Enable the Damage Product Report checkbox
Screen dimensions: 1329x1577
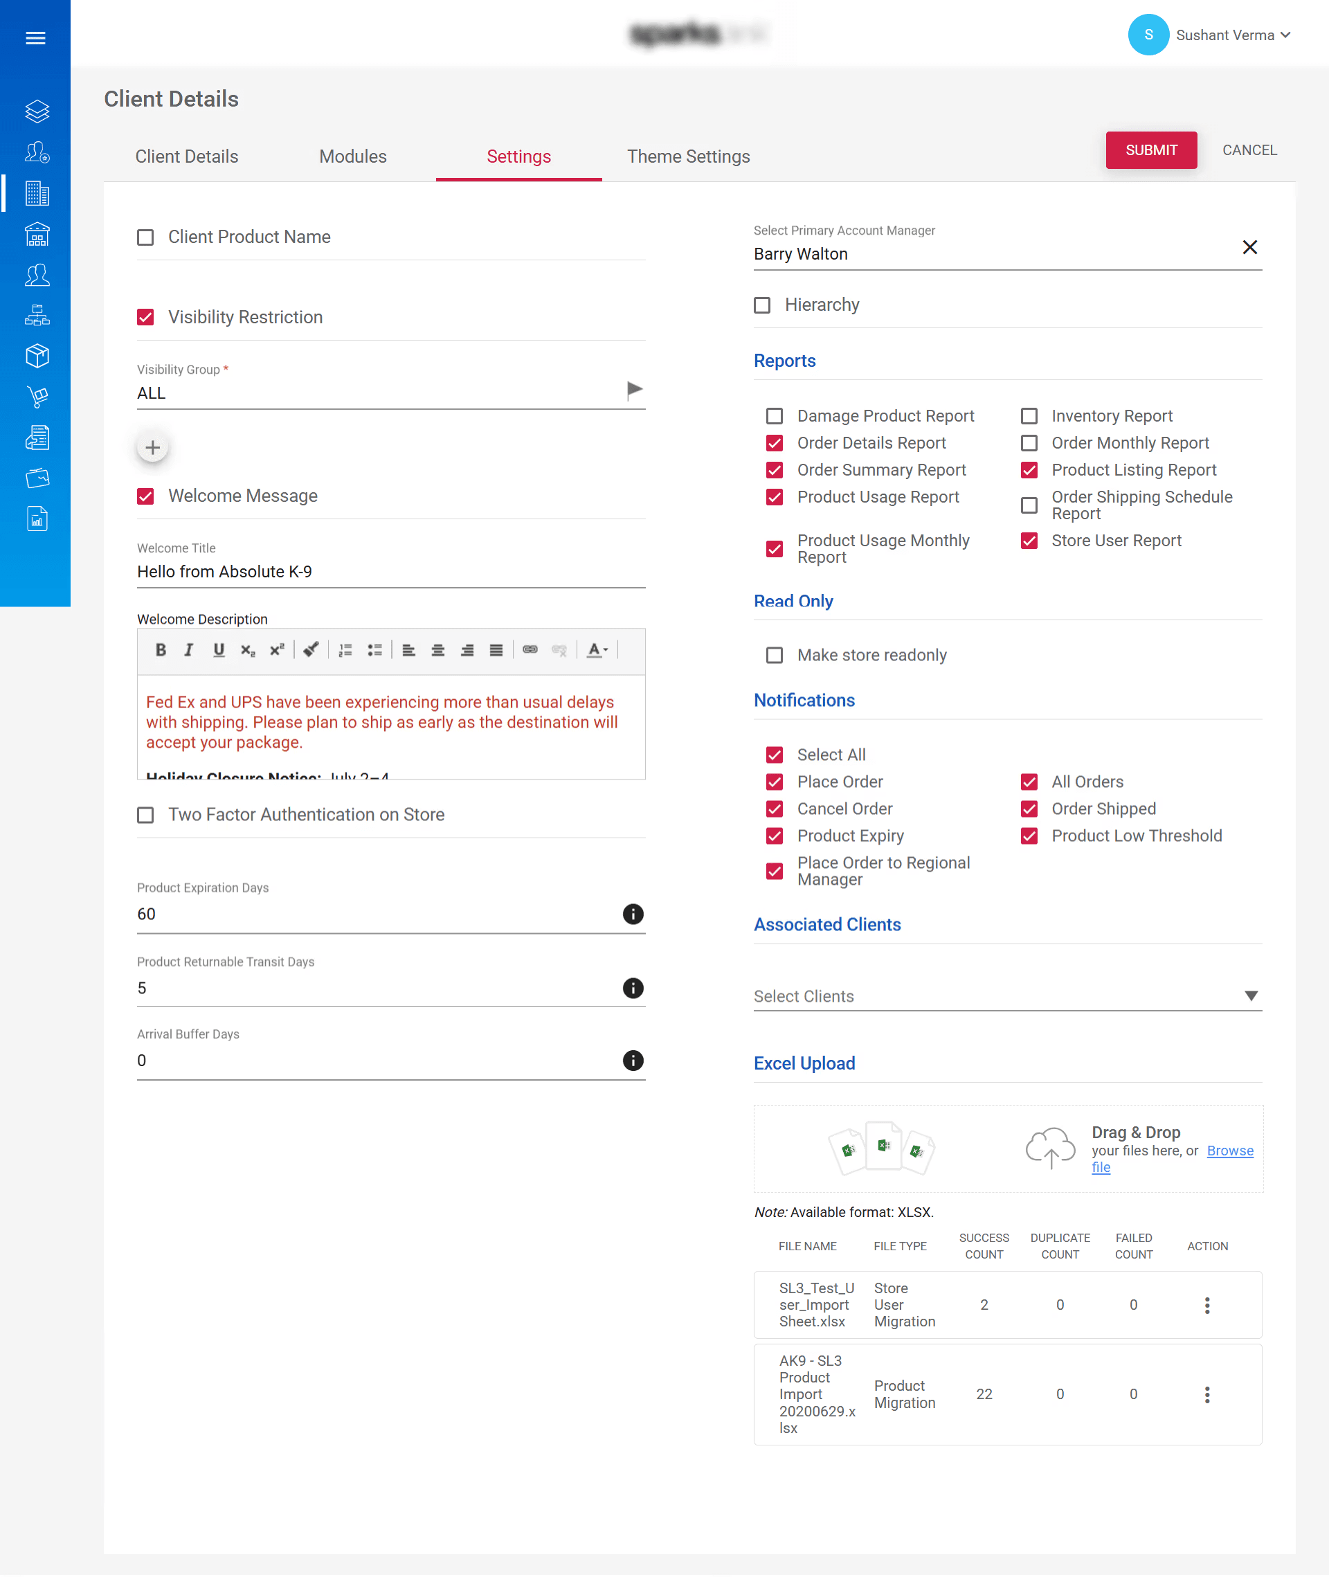coord(775,415)
